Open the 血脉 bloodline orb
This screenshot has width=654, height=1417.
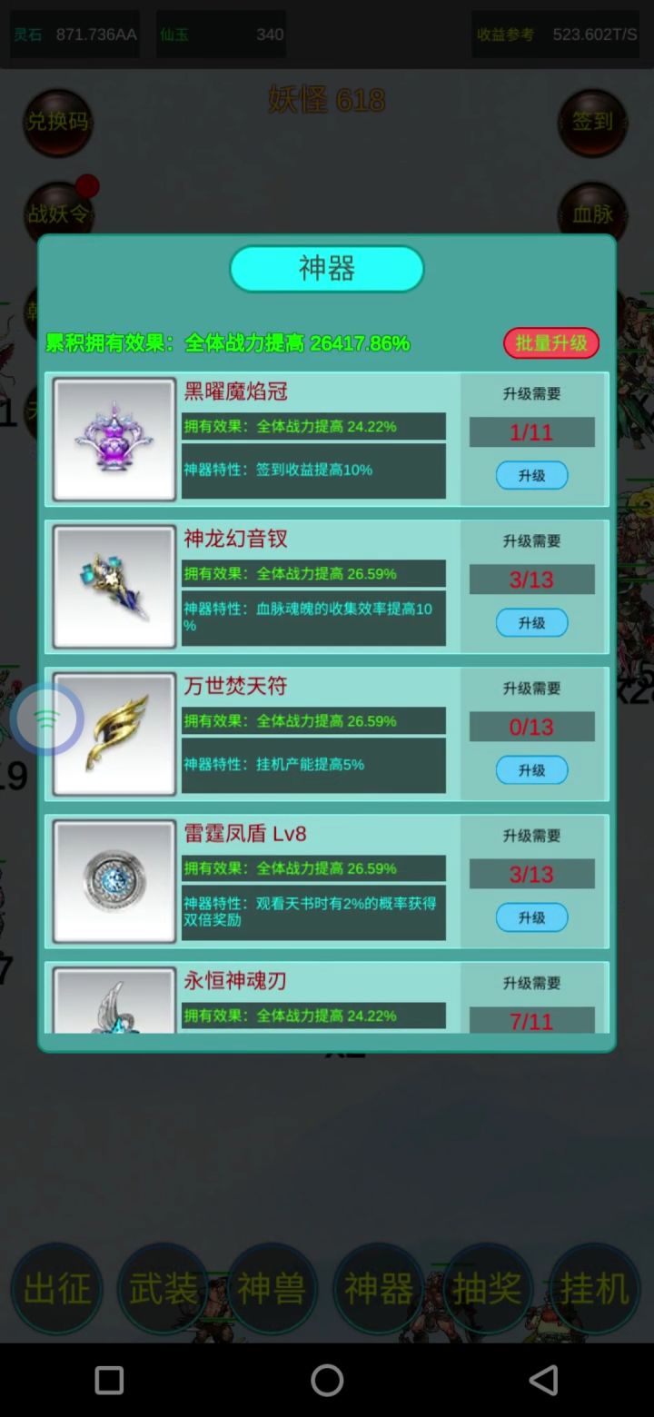coord(592,214)
